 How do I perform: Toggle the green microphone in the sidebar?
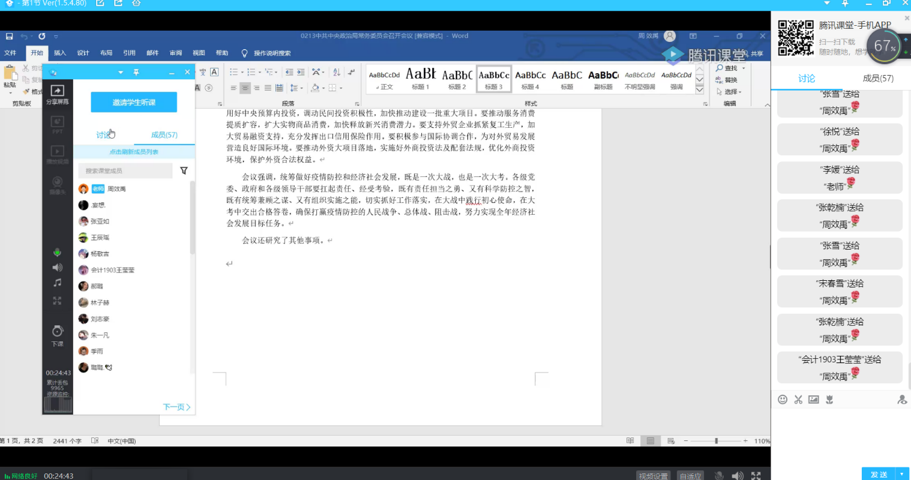tap(58, 253)
